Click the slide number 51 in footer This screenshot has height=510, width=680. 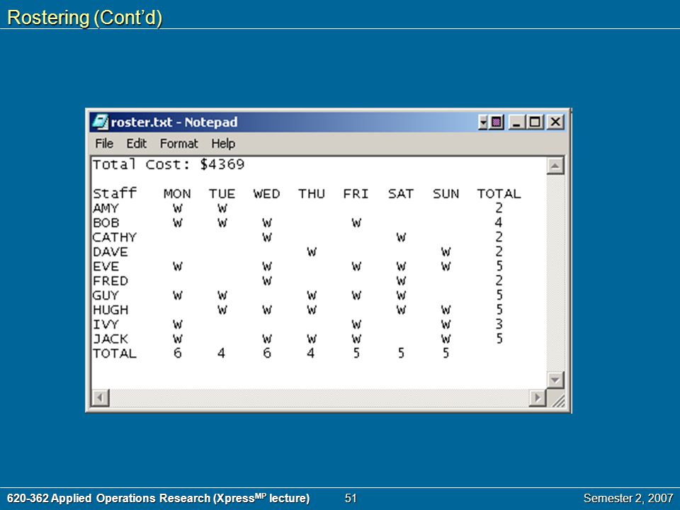click(x=351, y=498)
